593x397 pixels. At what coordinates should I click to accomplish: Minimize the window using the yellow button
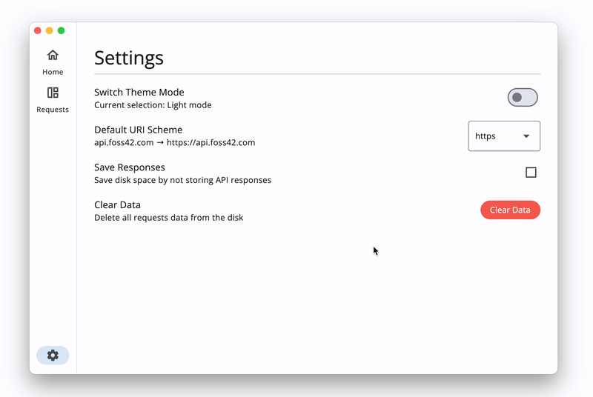[x=50, y=30]
